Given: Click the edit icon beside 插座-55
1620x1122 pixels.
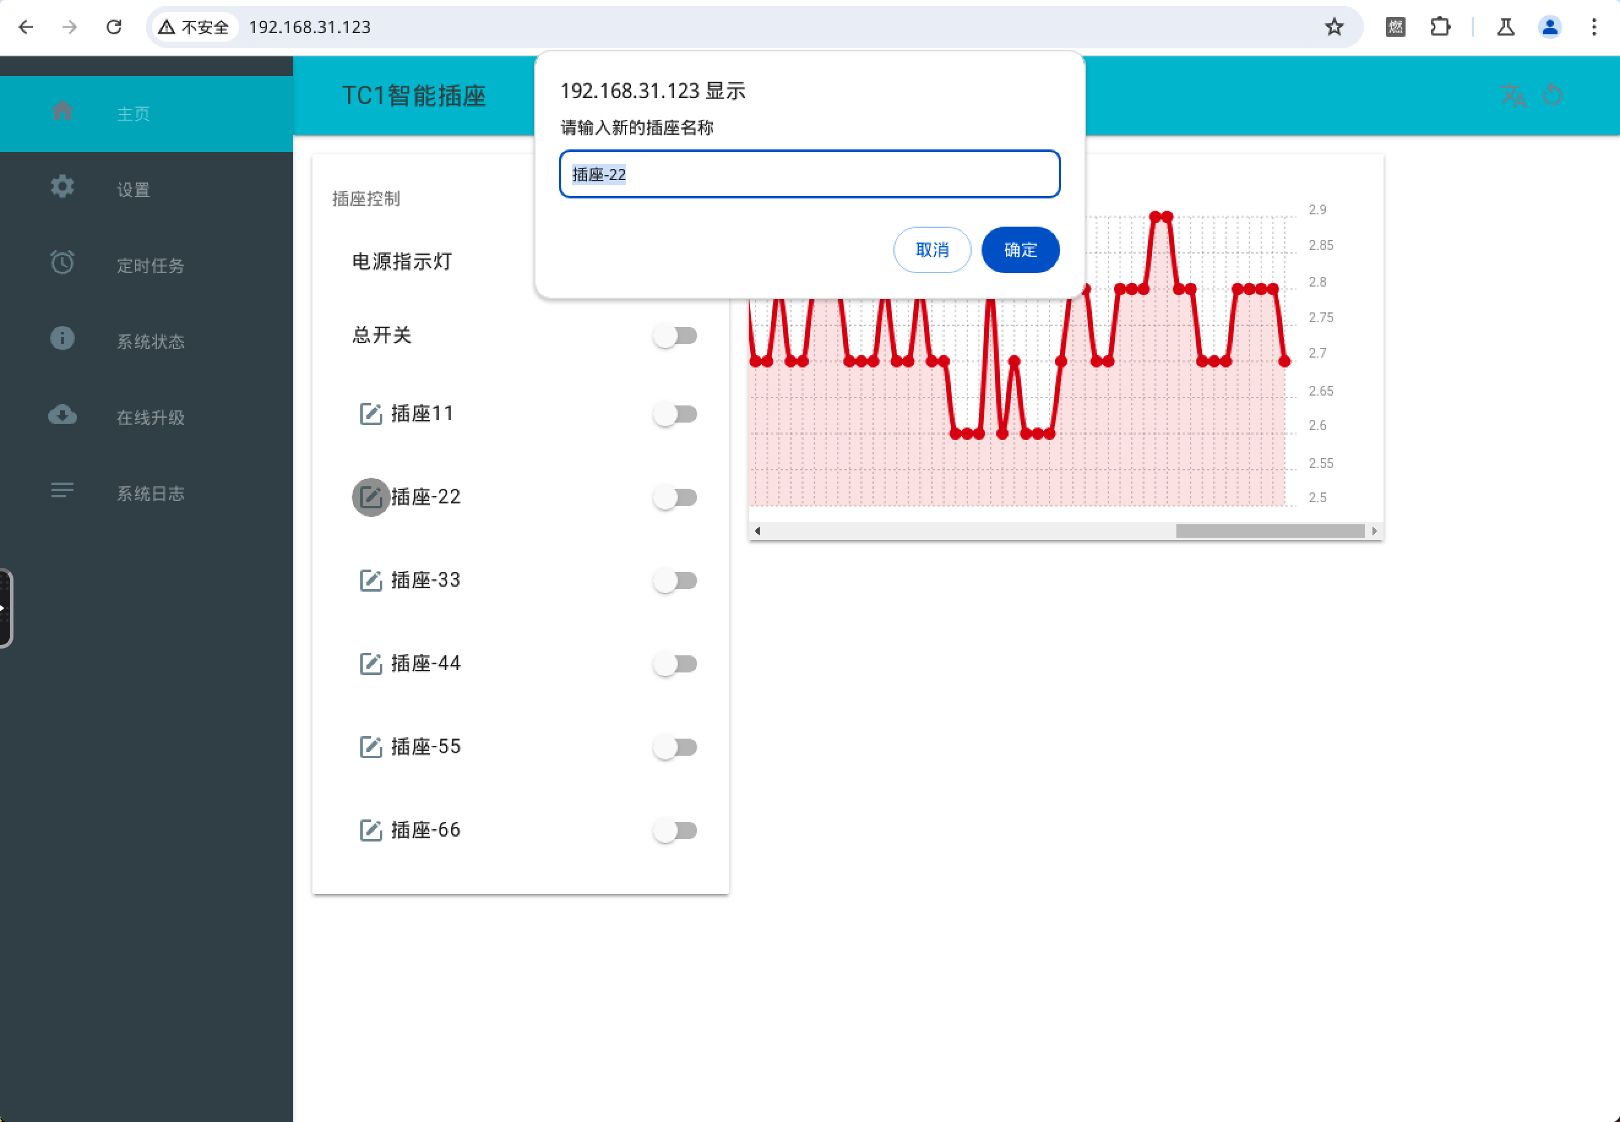Looking at the screenshot, I should tap(371, 747).
